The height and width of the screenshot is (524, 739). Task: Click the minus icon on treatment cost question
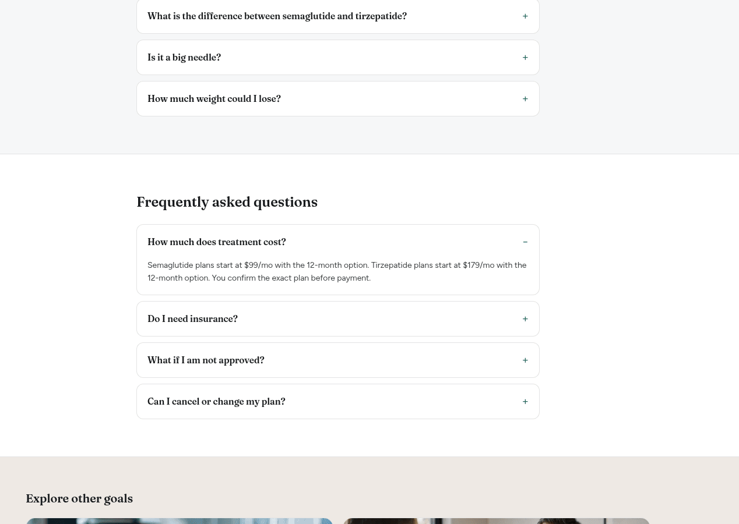(525, 242)
